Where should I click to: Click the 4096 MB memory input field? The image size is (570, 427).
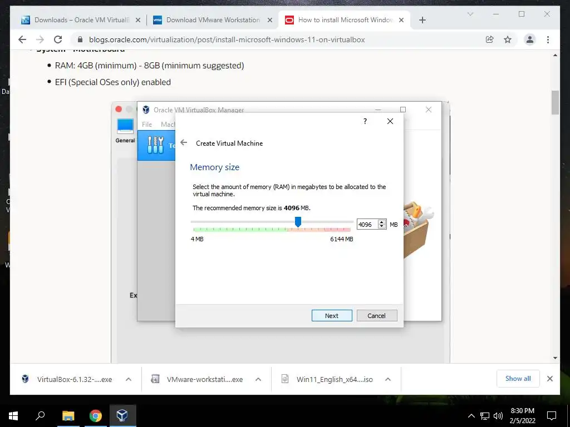point(367,225)
